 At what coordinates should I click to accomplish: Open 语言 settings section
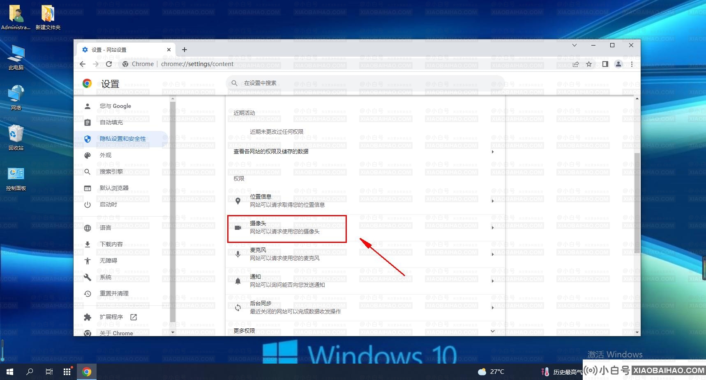point(122,228)
